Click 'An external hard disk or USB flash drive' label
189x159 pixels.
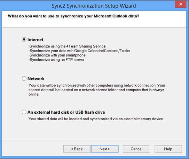pos(66,112)
